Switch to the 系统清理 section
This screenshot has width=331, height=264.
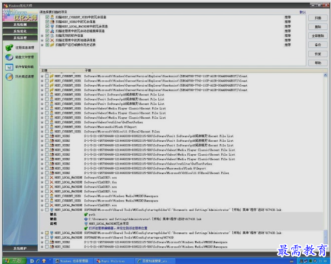[20, 38]
